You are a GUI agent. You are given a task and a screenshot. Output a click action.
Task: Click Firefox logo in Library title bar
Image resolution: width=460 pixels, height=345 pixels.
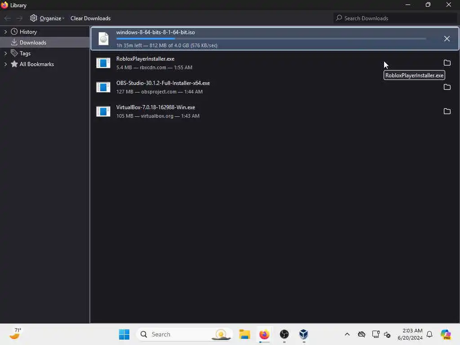[4, 5]
